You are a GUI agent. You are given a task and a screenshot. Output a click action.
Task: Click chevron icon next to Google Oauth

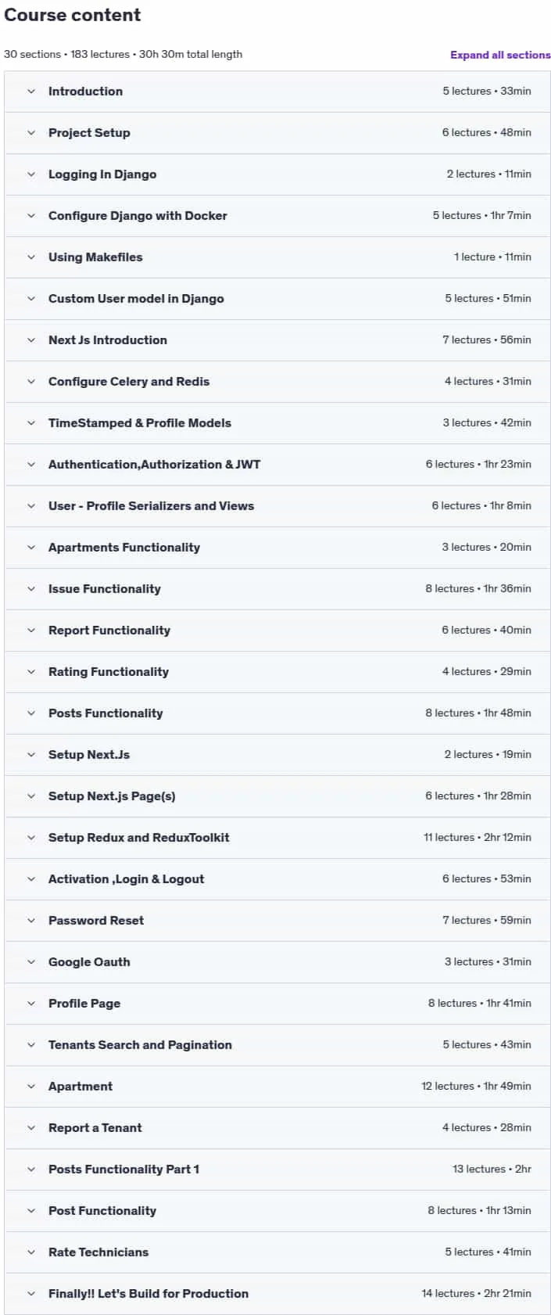31,962
